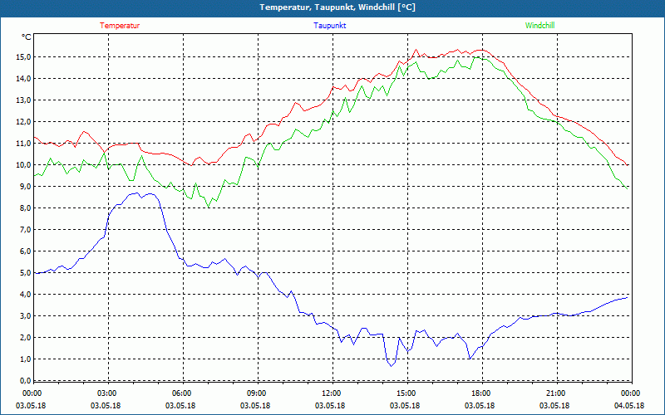The width and height of the screenshot is (665, 415).
Task: Click the 13,0 y-axis value
Action: pos(23,100)
